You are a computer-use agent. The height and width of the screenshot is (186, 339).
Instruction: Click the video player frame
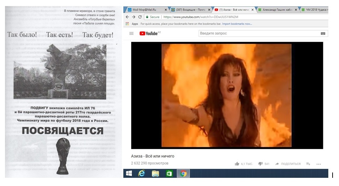tap(227, 95)
